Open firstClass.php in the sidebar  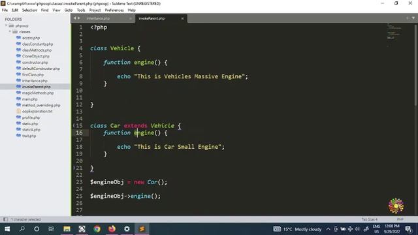click(33, 74)
